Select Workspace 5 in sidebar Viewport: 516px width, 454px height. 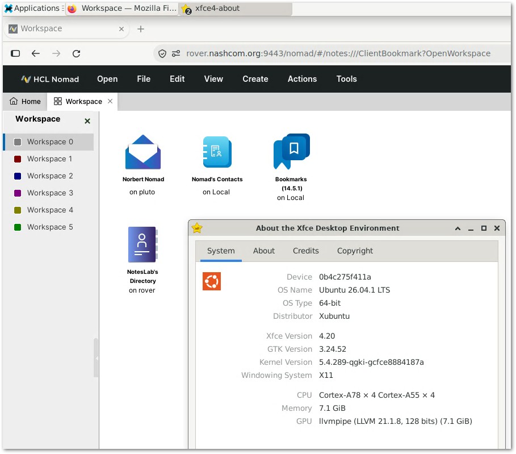click(x=48, y=227)
